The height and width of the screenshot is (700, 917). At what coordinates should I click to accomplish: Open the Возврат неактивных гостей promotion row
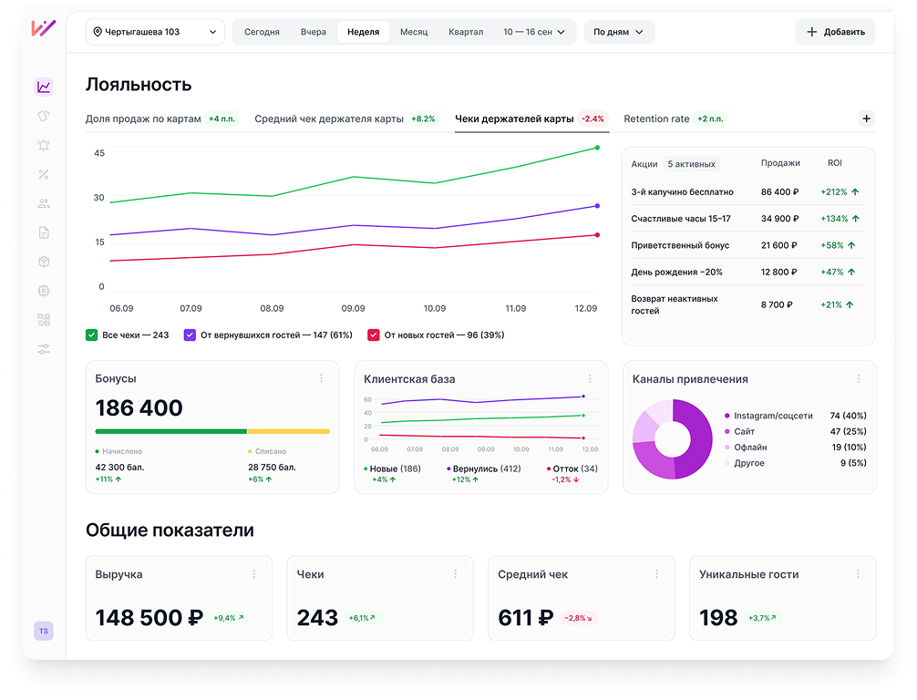[x=748, y=304]
